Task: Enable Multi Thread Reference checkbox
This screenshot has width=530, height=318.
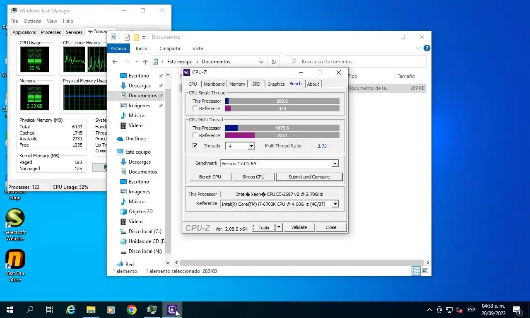Action: (195, 135)
